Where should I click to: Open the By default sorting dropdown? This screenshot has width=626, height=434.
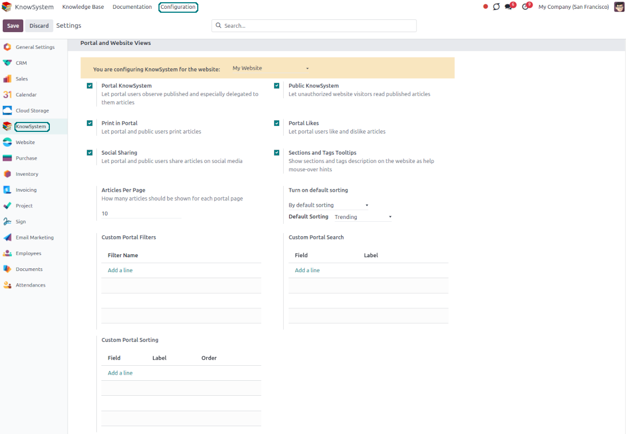328,205
